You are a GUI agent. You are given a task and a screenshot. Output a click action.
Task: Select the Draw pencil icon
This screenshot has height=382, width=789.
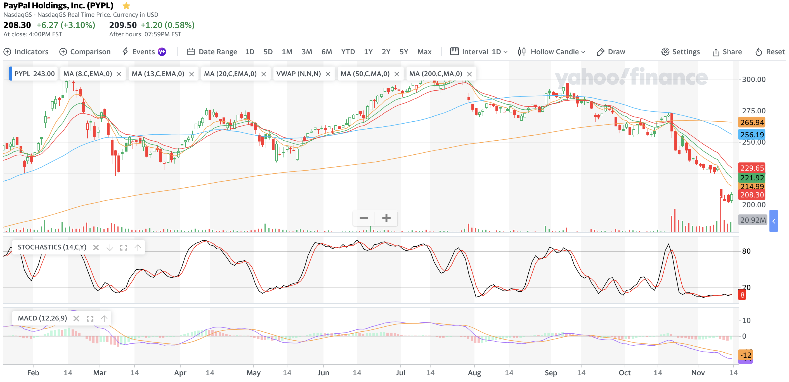pyautogui.click(x=600, y=52)
